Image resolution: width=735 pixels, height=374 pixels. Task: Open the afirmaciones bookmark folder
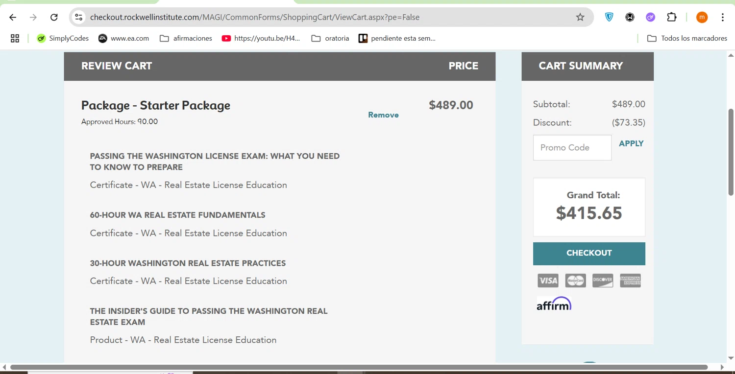point(186,38)
